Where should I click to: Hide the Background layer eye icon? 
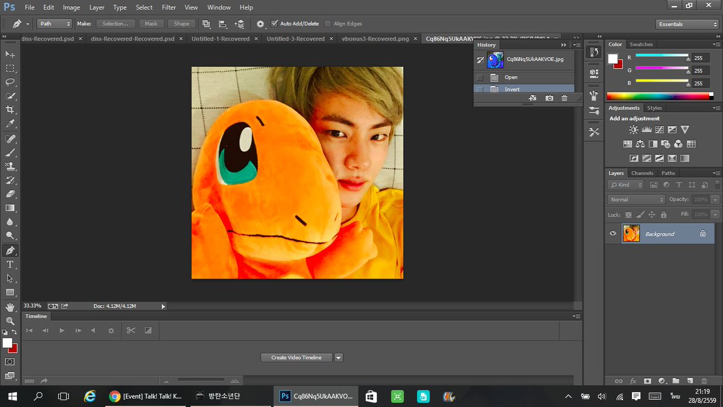click(x=613, y=233)
